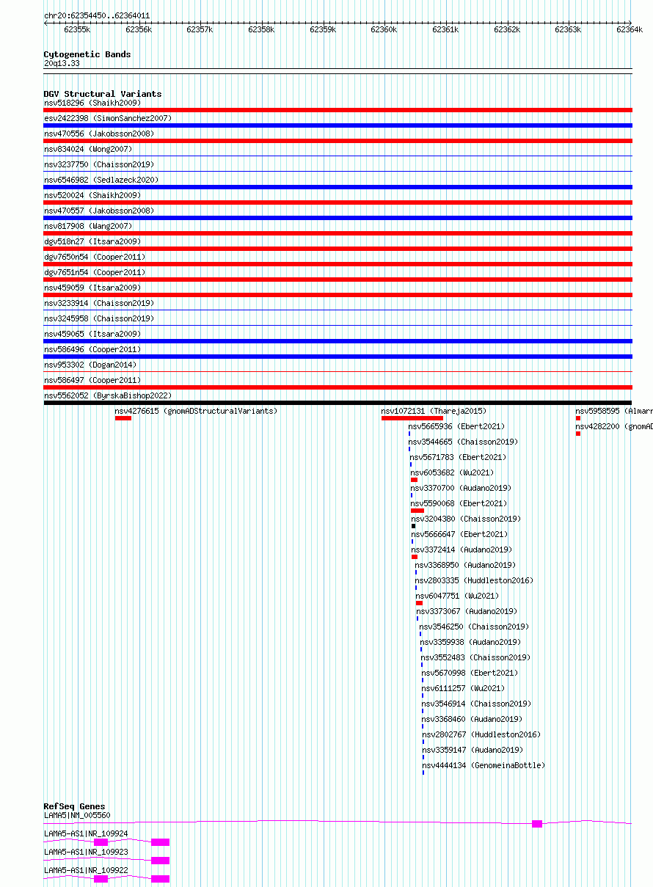Open the dgv518n27 (Itsara2009) label
The height and width of the screenshot is (887, 653).
pyautogui.click(x=92, y=241)
